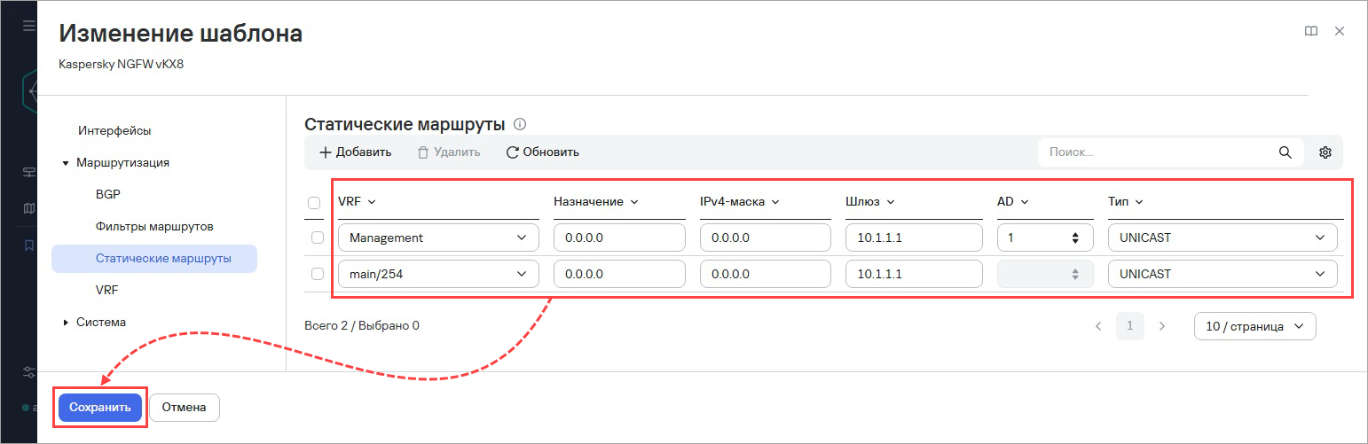The image size is (1368, 444).
Task: Click IPv4 mask field in Management row
Action: (766, 238)
